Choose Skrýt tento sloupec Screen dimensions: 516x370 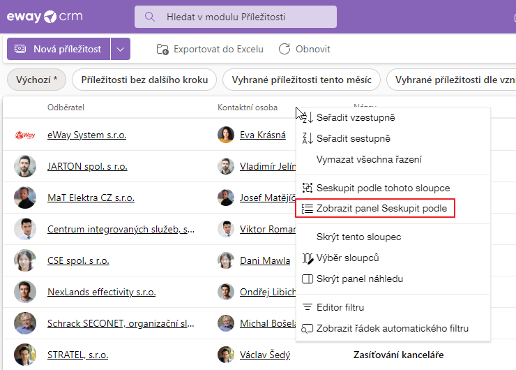[393, 237]
